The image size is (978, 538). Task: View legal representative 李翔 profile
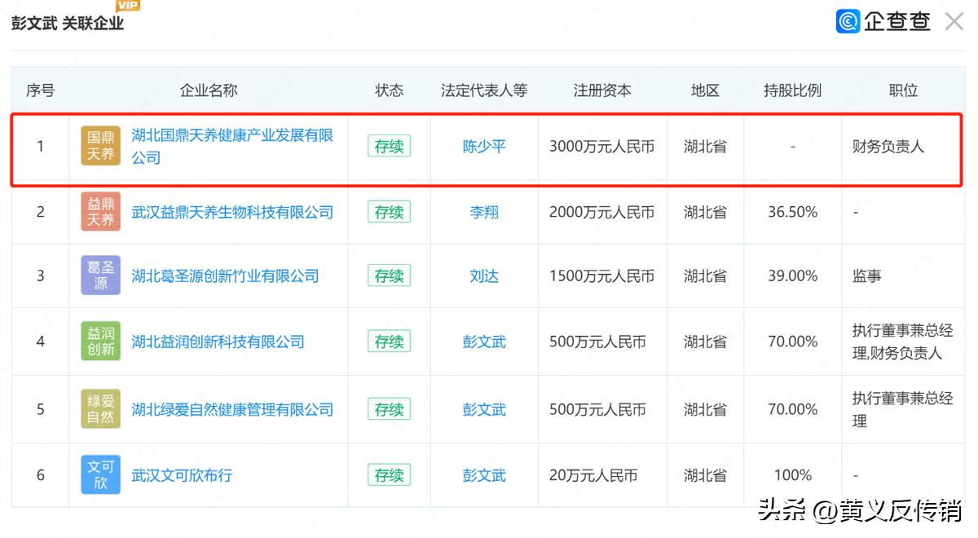click(484, 211)
